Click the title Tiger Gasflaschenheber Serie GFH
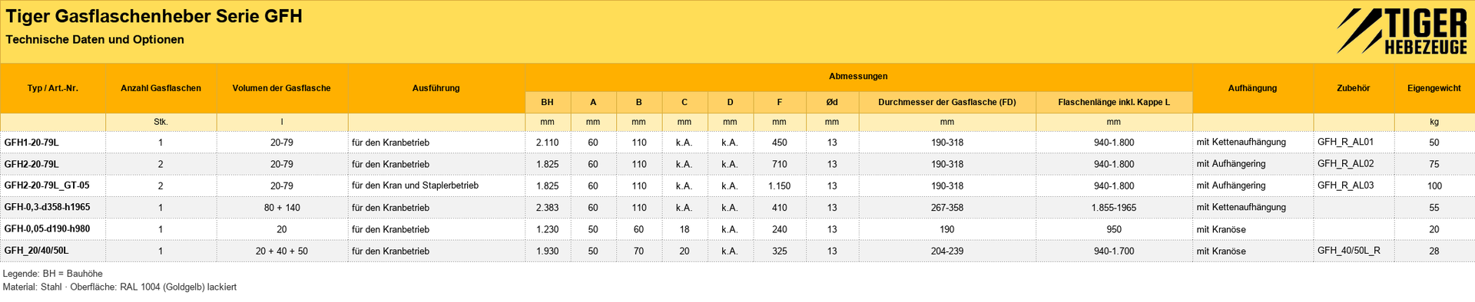This screenshot has width=1475, height=302. tap(154, 17)
